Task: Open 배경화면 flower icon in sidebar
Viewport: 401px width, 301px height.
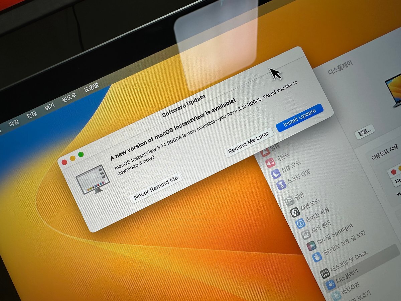Action: point(336,296)
